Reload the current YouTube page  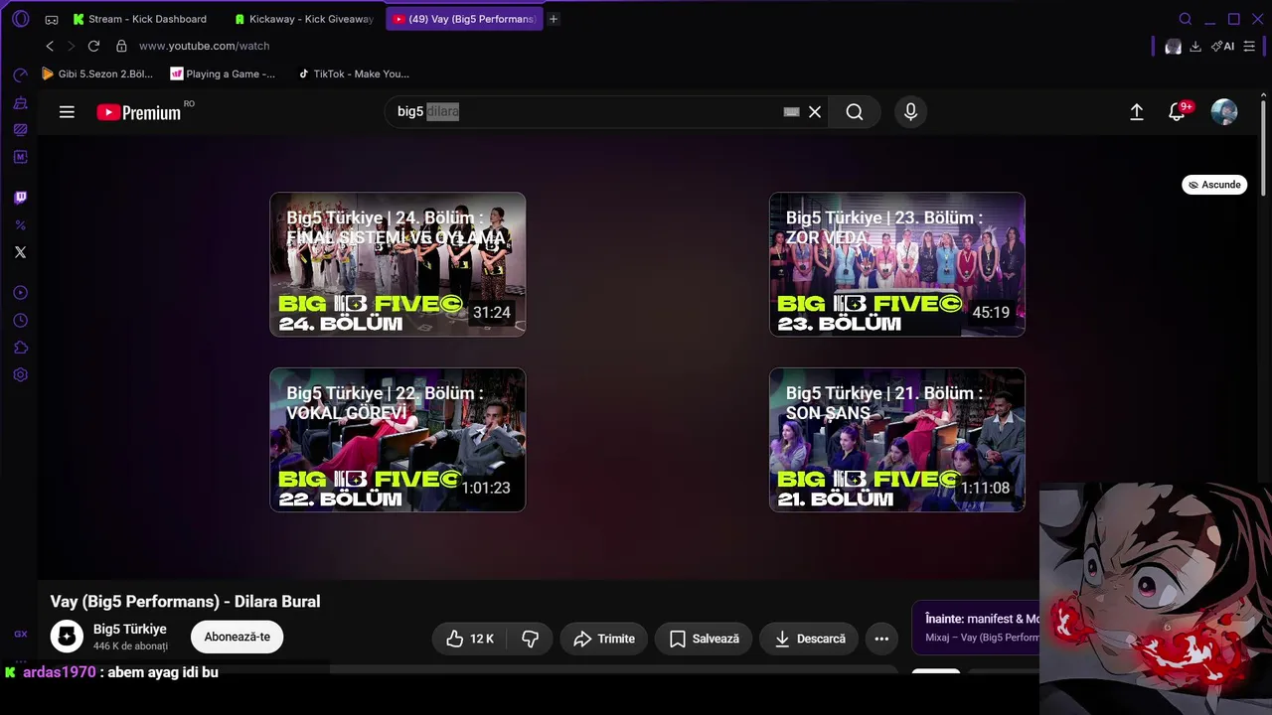tap(93, 46)
